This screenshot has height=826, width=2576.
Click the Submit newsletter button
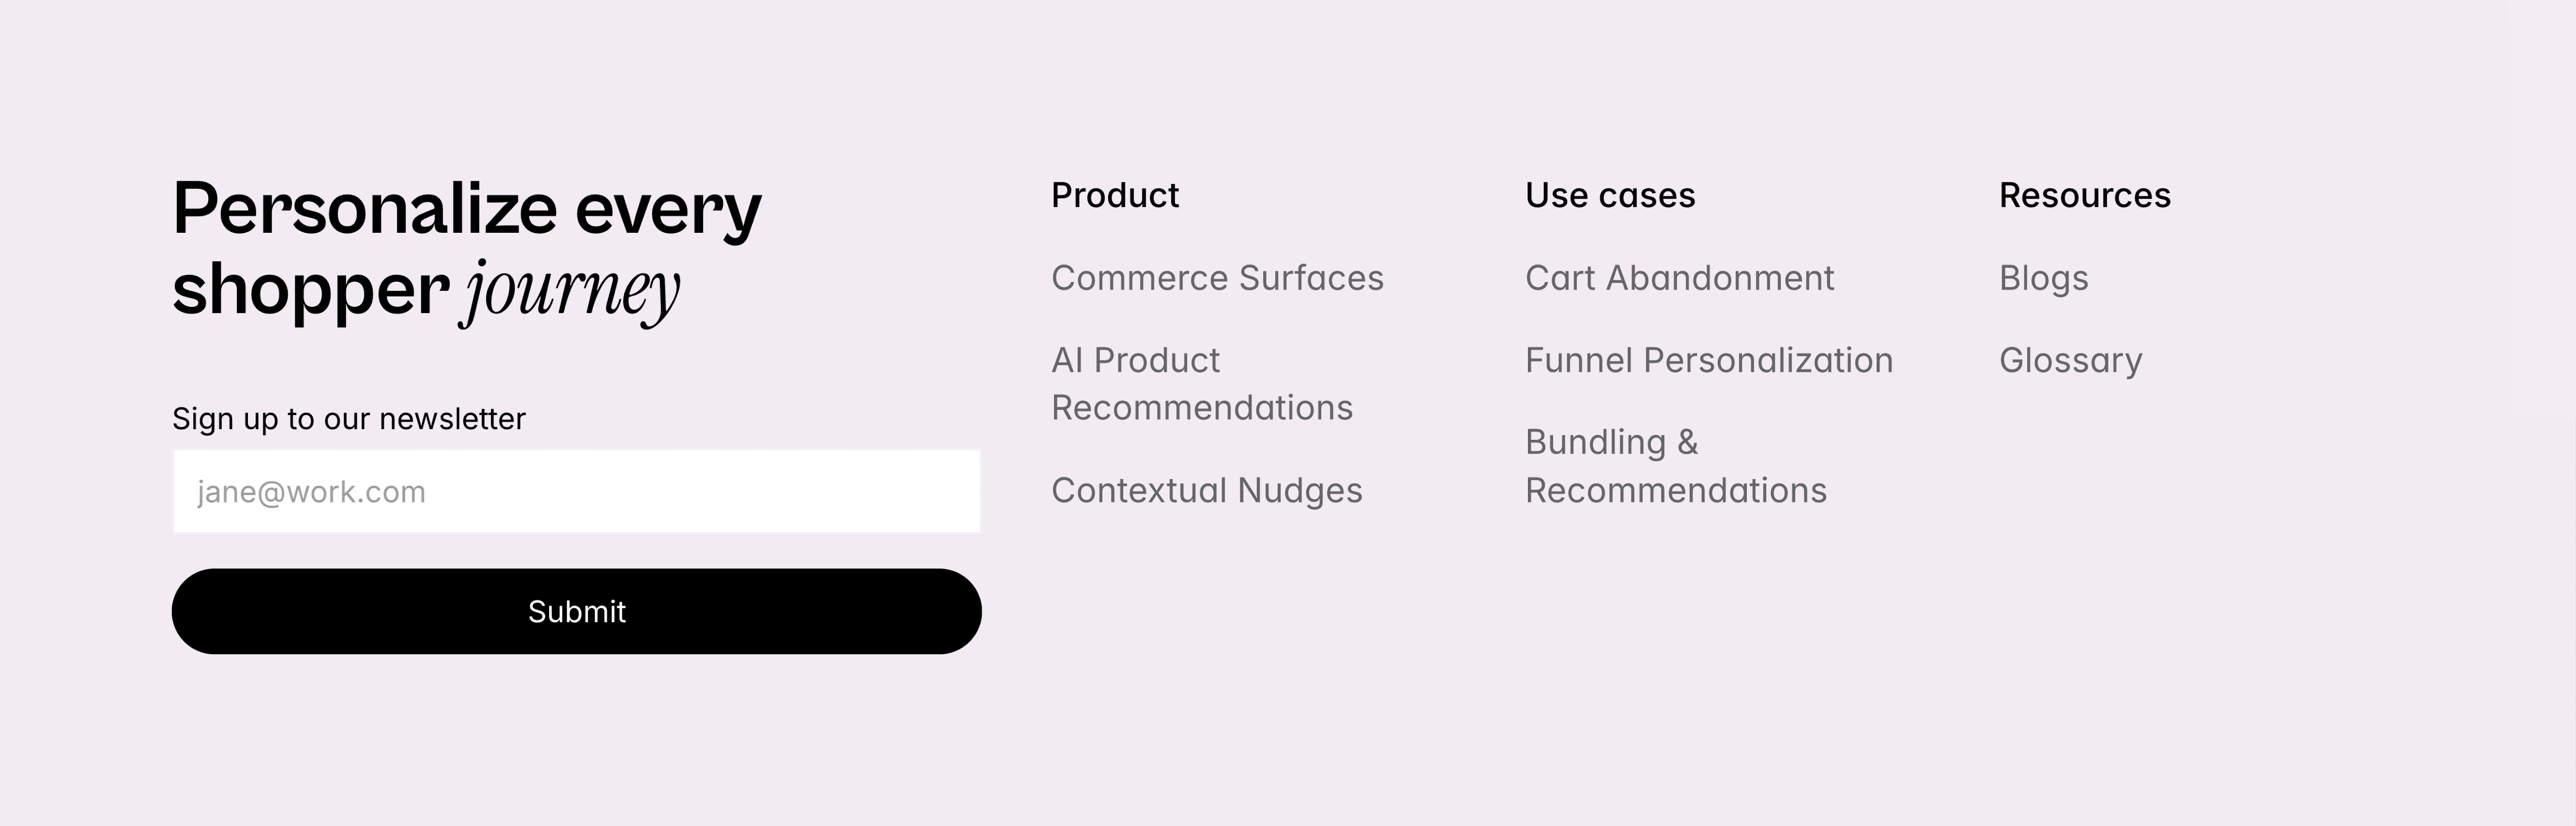576,611
